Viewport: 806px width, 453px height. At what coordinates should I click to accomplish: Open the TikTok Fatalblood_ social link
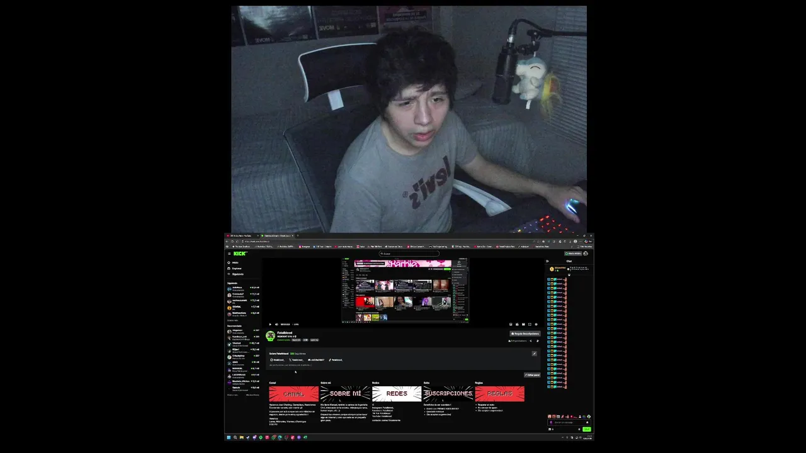(x=336, y=360)
